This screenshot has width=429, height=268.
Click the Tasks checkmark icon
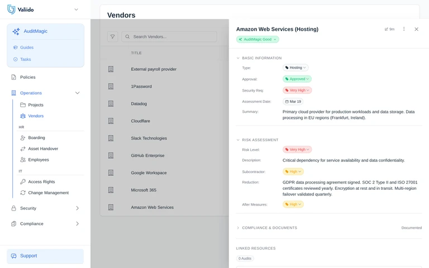point(15,59)
